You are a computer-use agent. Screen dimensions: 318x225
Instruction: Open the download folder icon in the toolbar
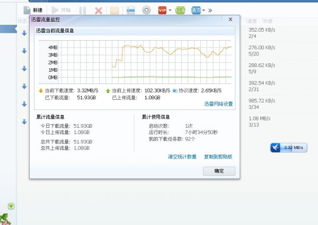114,10
